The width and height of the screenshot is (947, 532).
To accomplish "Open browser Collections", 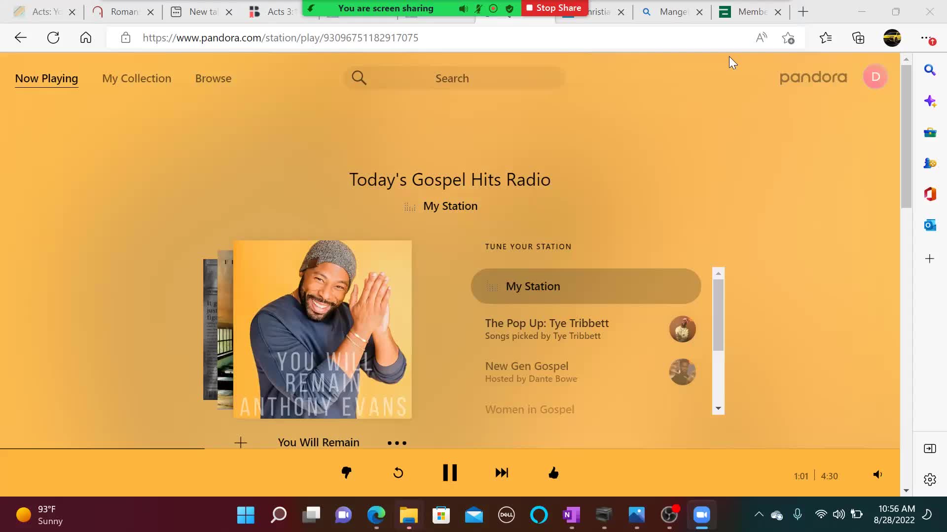I will click(858, 38).
